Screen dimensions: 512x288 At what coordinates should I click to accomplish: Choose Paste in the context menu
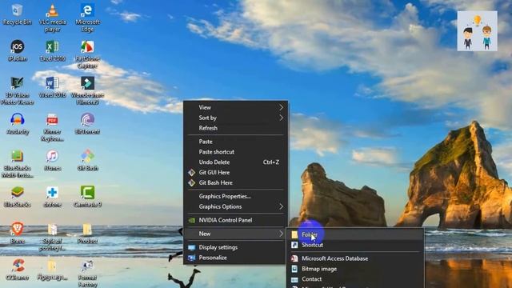(235, 142)
